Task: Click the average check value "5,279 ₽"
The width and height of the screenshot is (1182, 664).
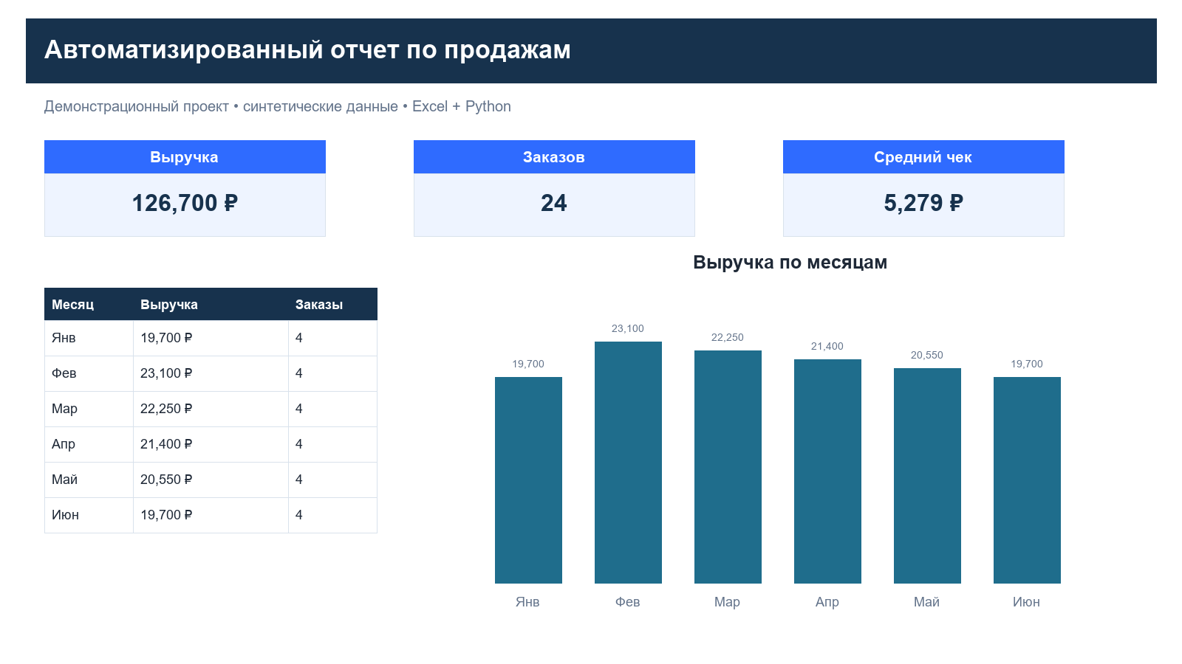Action: [923, 203]
